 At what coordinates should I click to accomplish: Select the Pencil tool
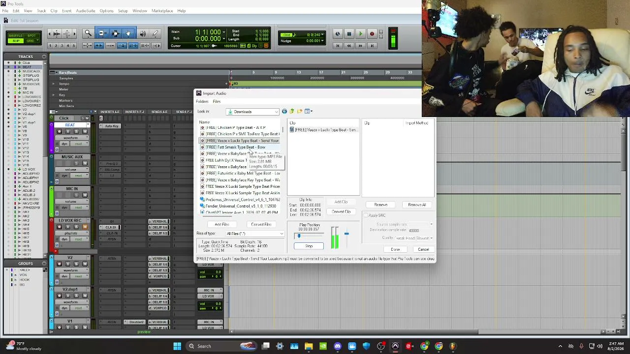coord(156,33)
